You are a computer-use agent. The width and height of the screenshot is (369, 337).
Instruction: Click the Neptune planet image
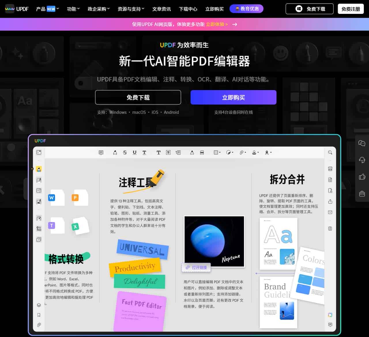(214, 241)
